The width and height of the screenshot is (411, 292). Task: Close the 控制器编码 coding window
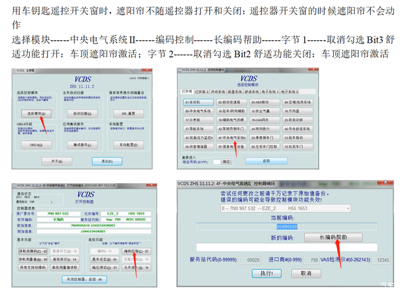pos(386,182)
